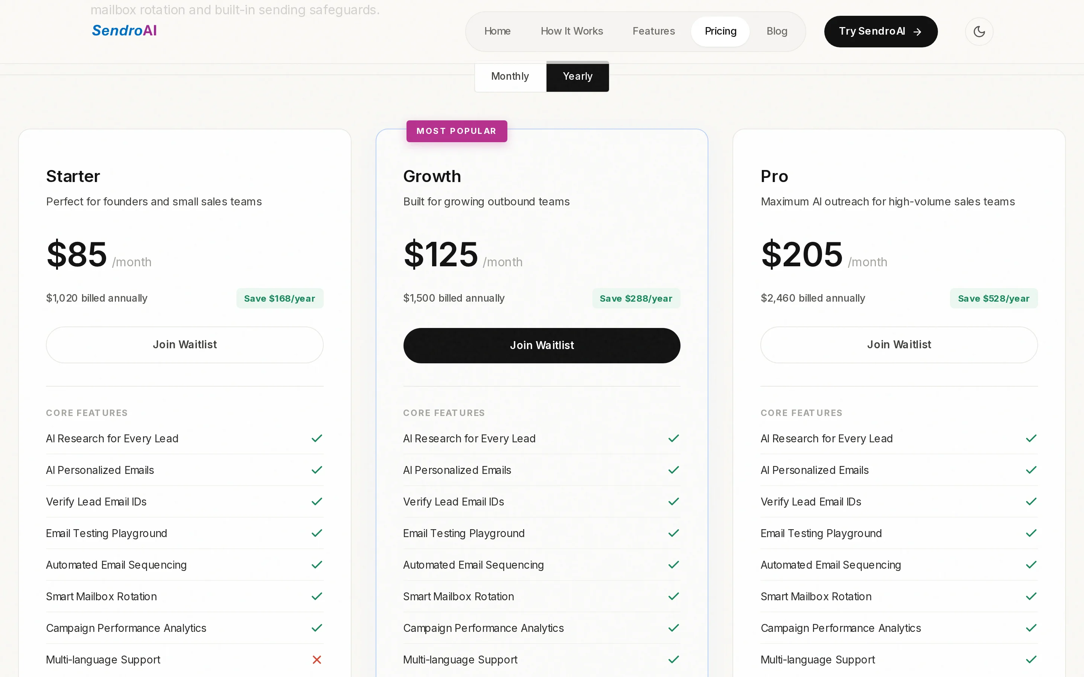Switch billing to Monthly

click(510, 77)
